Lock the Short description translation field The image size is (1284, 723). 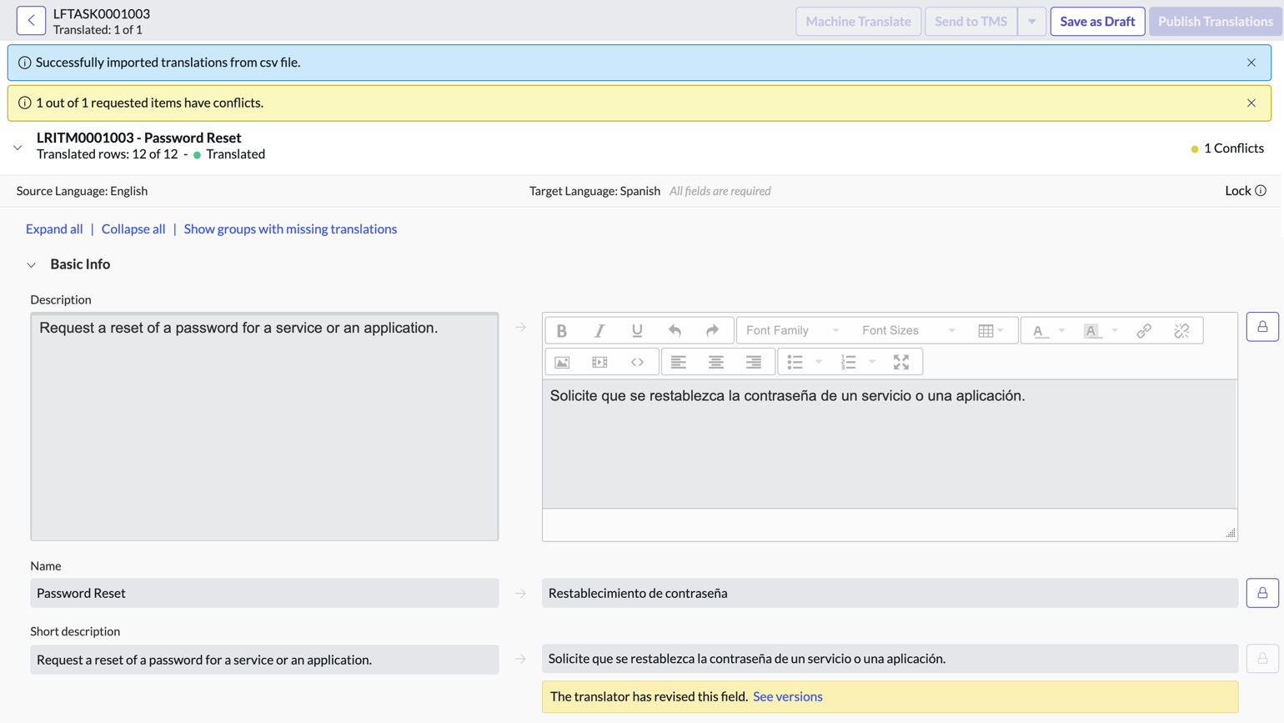pos(1262,659)
